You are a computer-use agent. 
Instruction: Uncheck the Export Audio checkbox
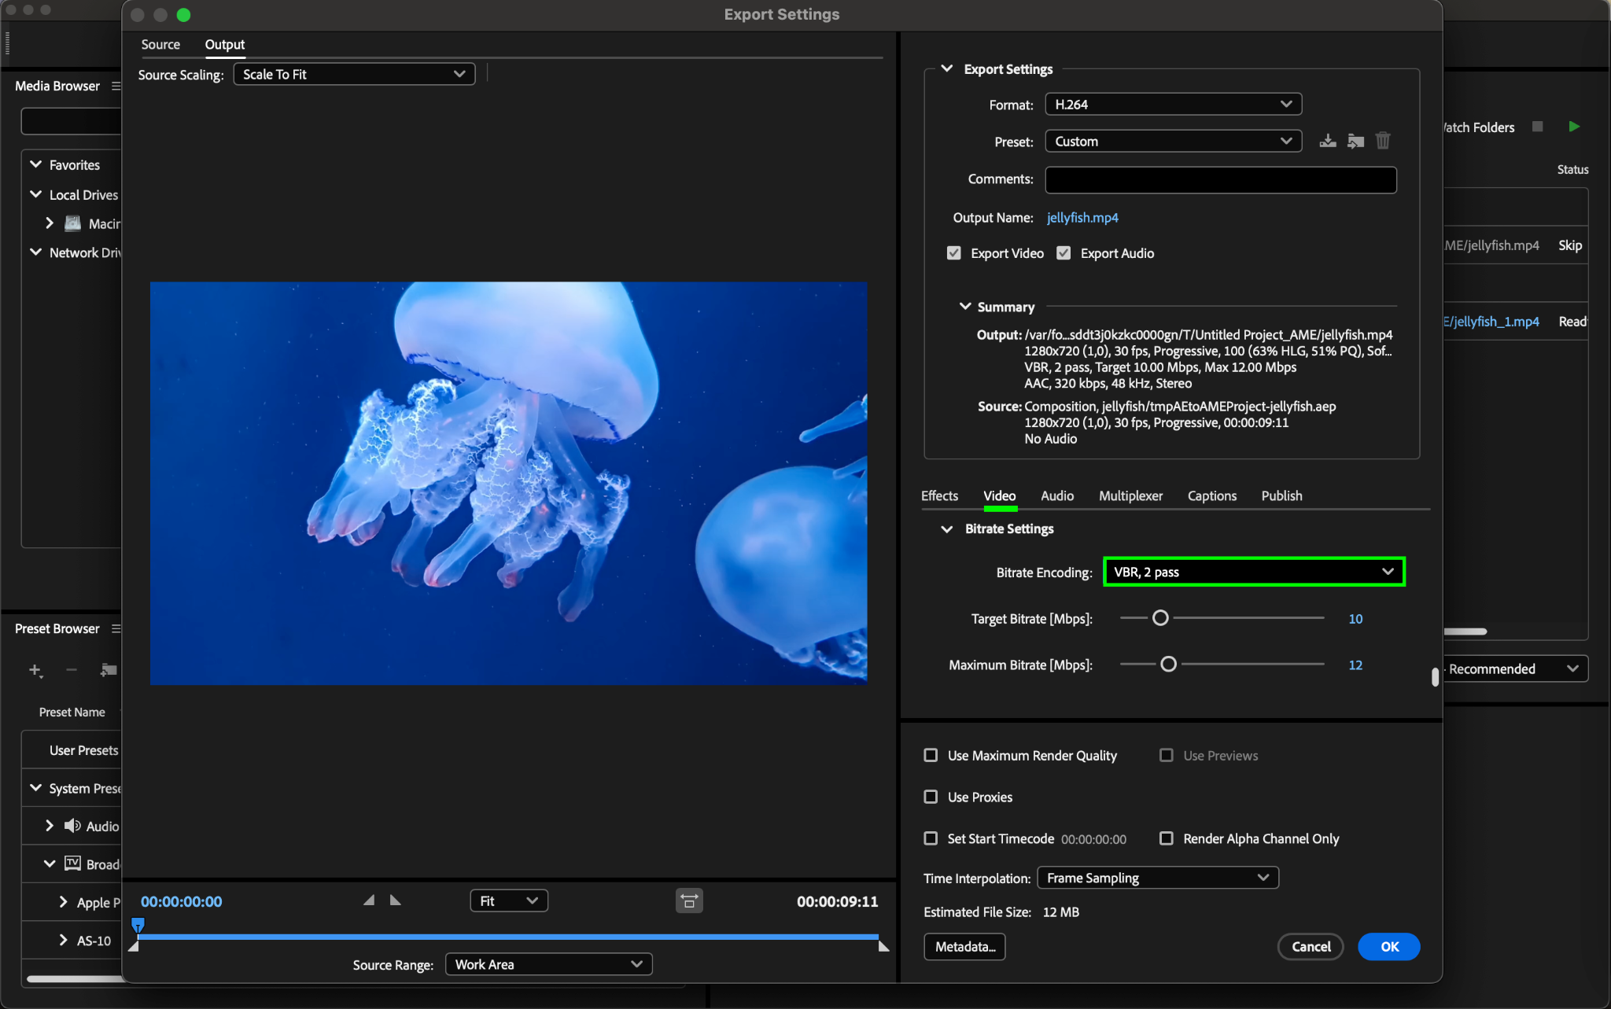[x=1064, y=253]
